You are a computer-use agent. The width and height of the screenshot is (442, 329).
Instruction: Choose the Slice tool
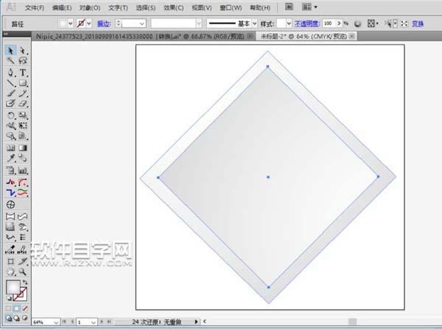point(23,261)
